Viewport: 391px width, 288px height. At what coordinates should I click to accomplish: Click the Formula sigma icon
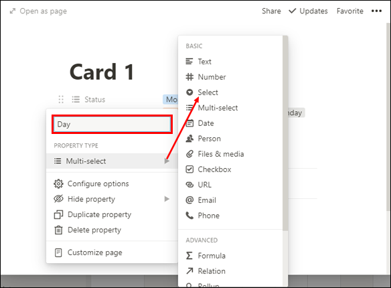tap(189, 256)
